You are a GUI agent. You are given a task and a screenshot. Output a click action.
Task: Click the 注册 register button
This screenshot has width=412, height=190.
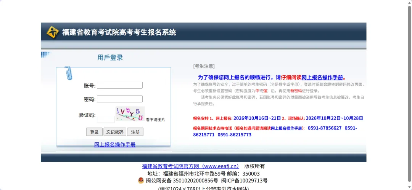coord(135,132)
